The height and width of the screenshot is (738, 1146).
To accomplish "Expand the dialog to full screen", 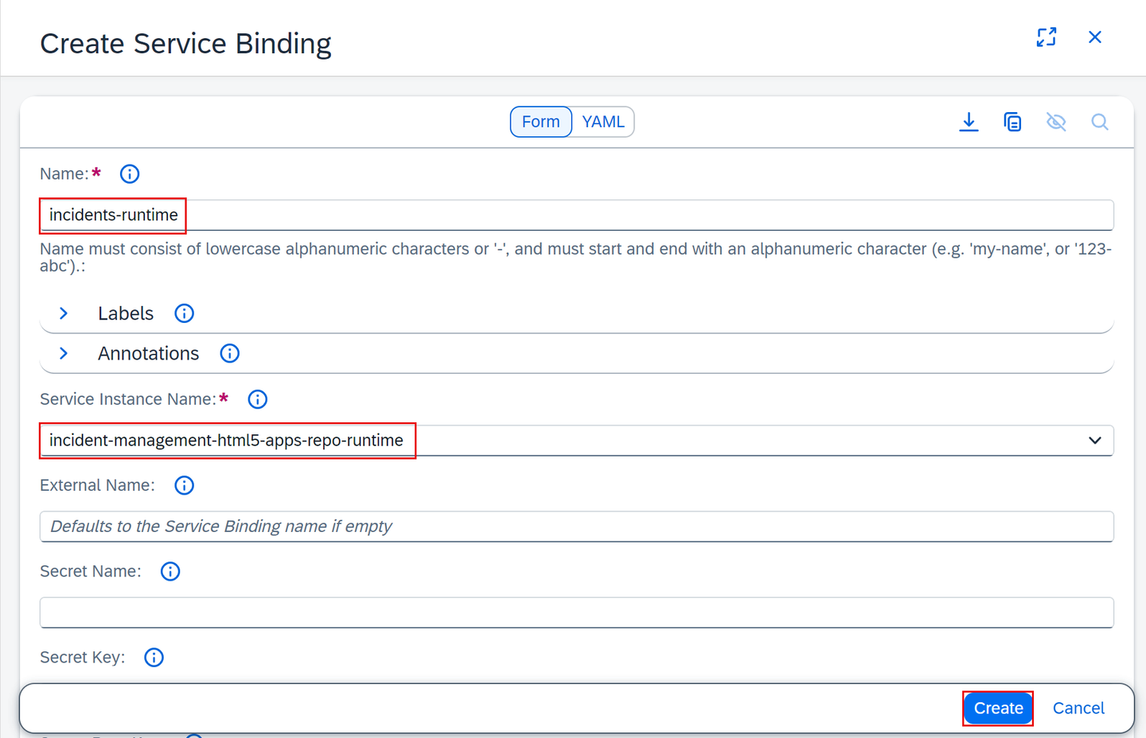I will click(x=1047, y=37).
